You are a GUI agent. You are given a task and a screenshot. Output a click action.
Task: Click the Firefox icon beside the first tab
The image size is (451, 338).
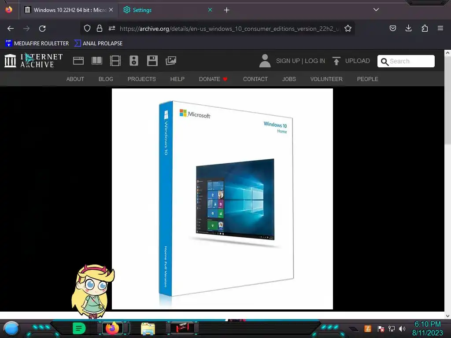pos(9,10)
